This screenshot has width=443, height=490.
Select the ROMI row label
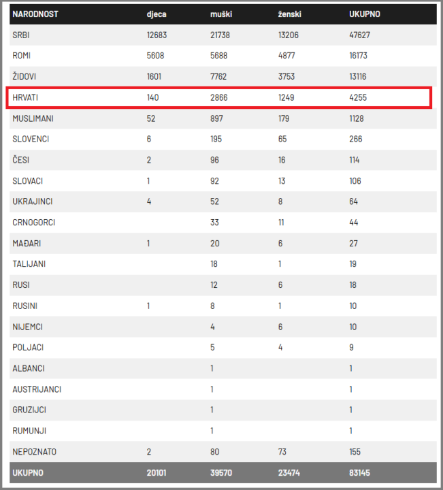pos(21,56)
